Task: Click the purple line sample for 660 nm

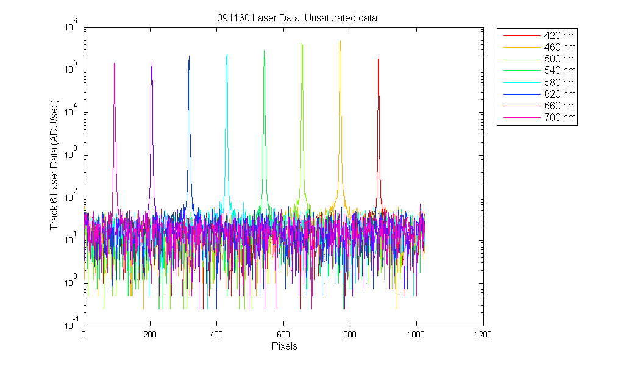Action: coord(522,106)
